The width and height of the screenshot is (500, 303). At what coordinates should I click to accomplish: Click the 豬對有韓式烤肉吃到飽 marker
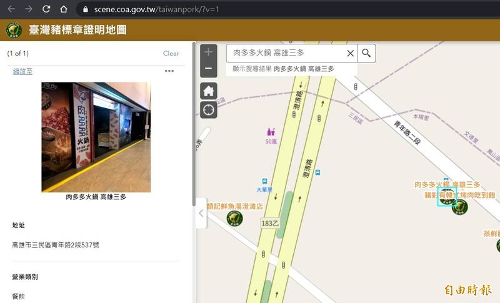tap(460, 207)
